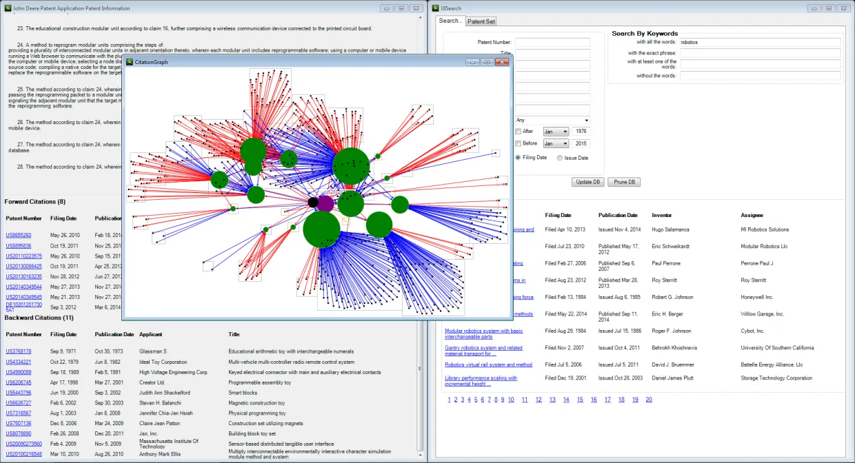Enable the After date checkbox
The height and width of the screenshot is (463, 855).
[x=519, y=132]
